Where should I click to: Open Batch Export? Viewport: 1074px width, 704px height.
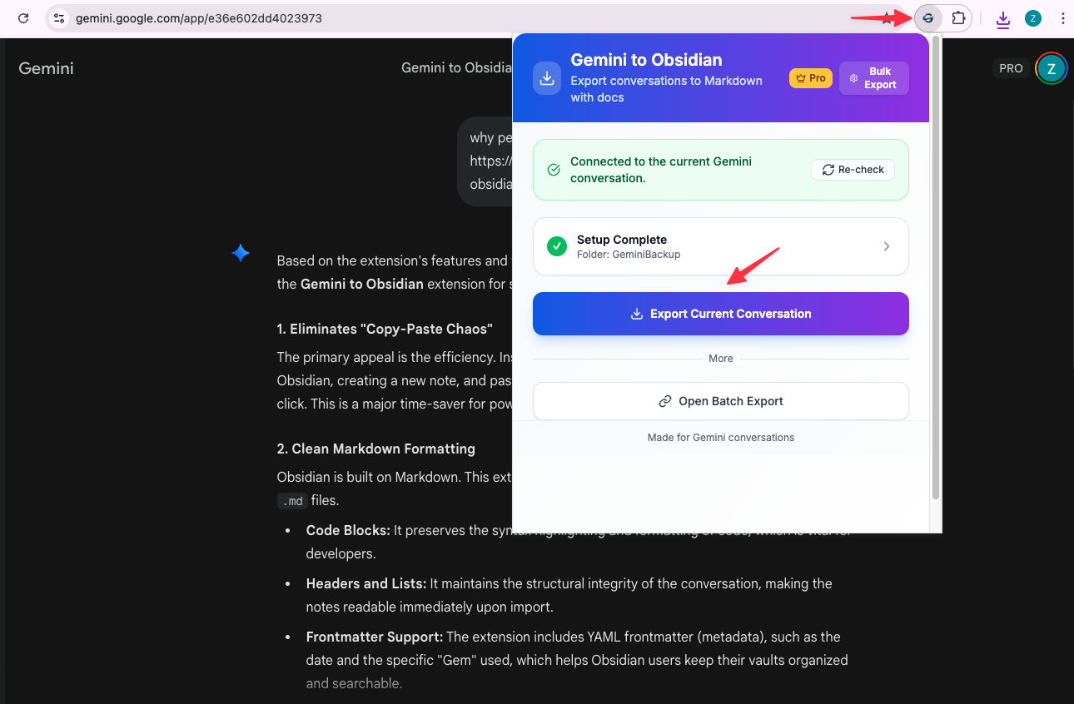click(720, 400)
